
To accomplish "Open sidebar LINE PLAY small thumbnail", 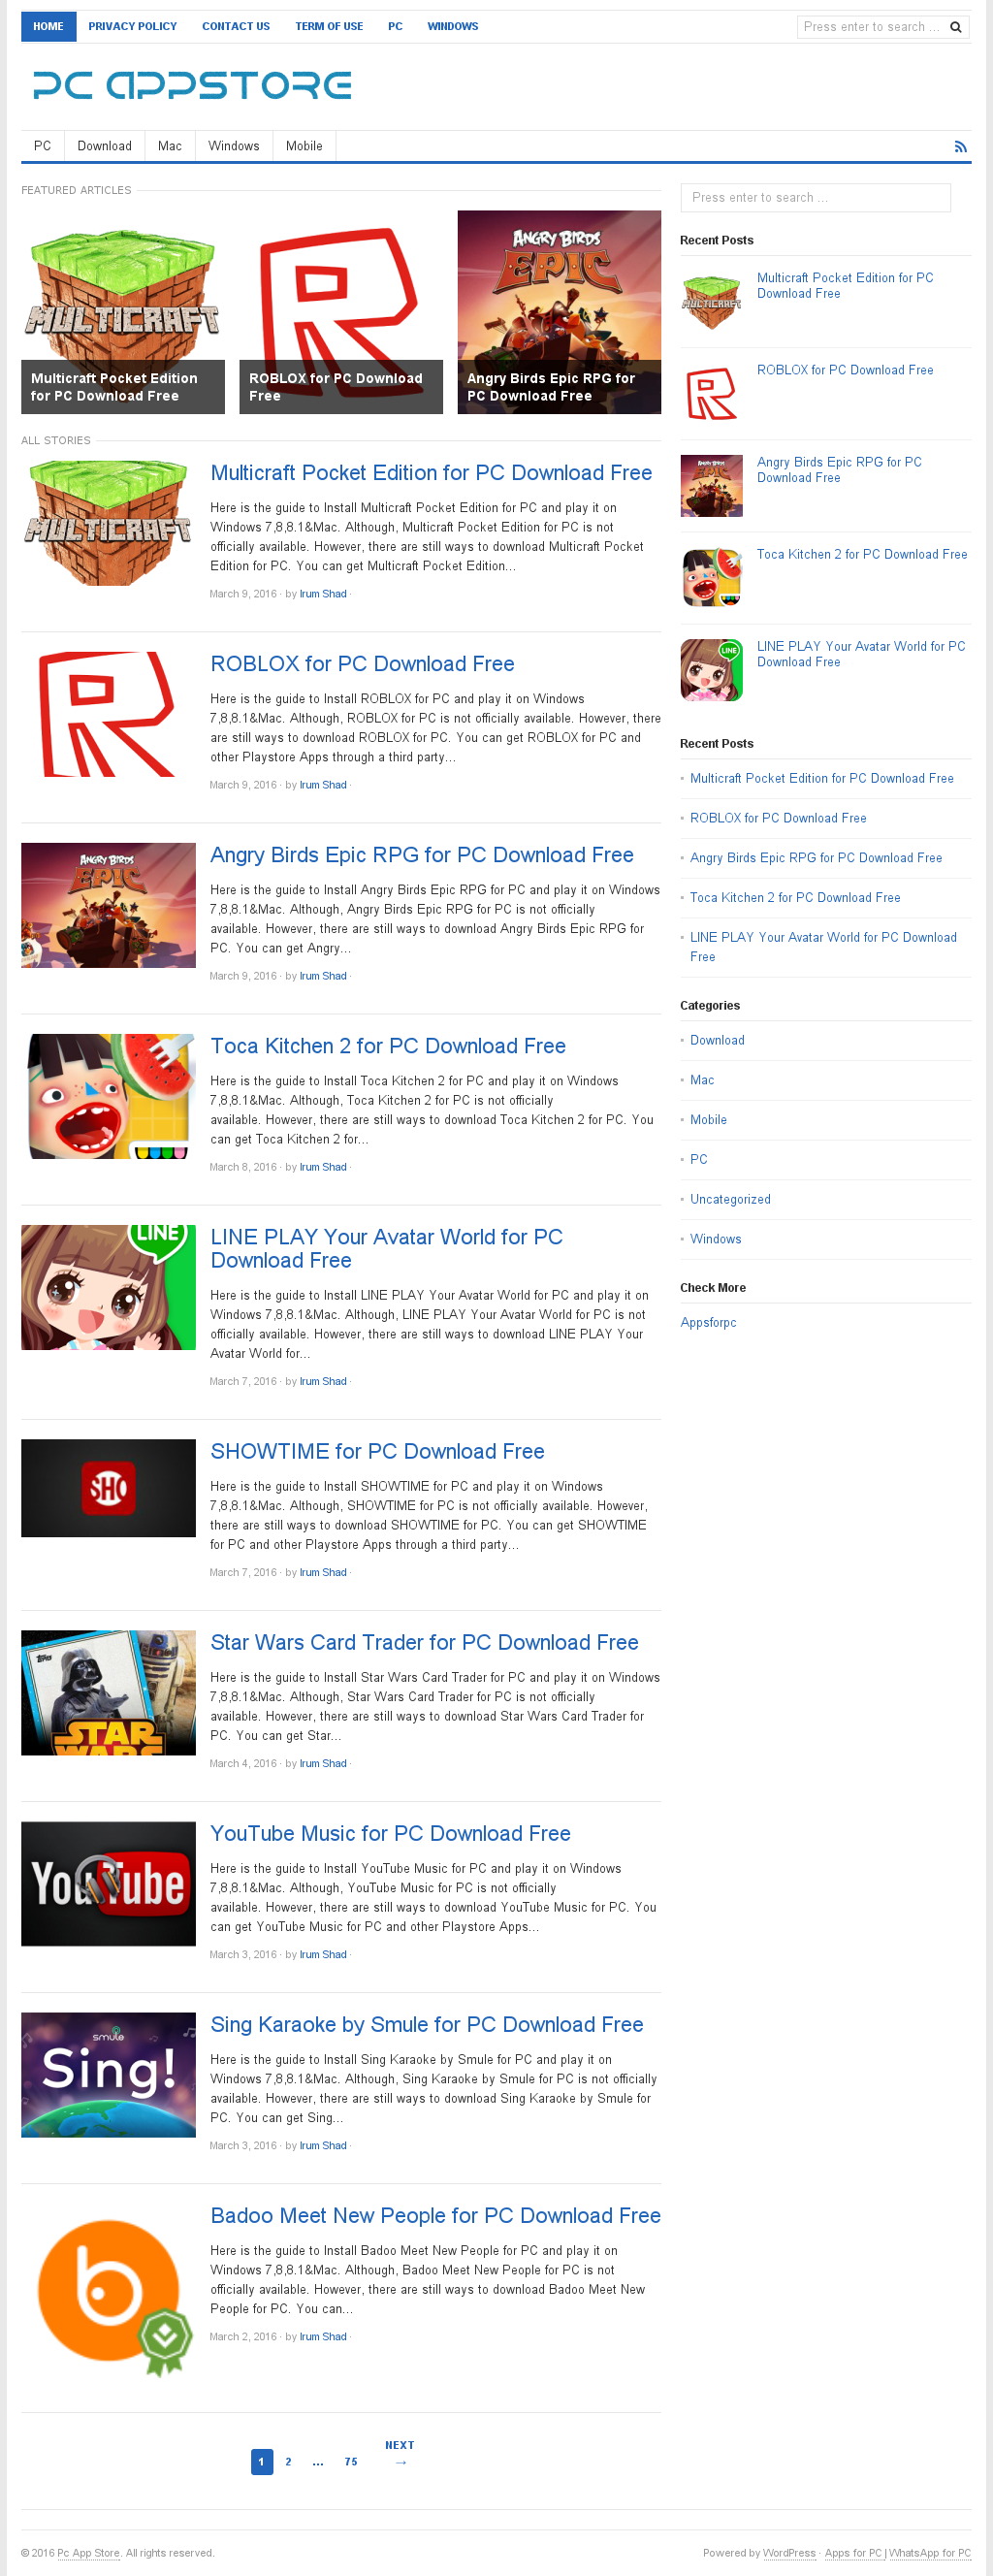I will pos(711,670).
